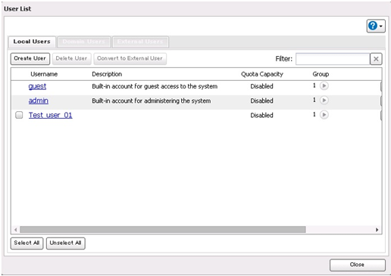Switch to the Domain Users tab

pos(83,42)
